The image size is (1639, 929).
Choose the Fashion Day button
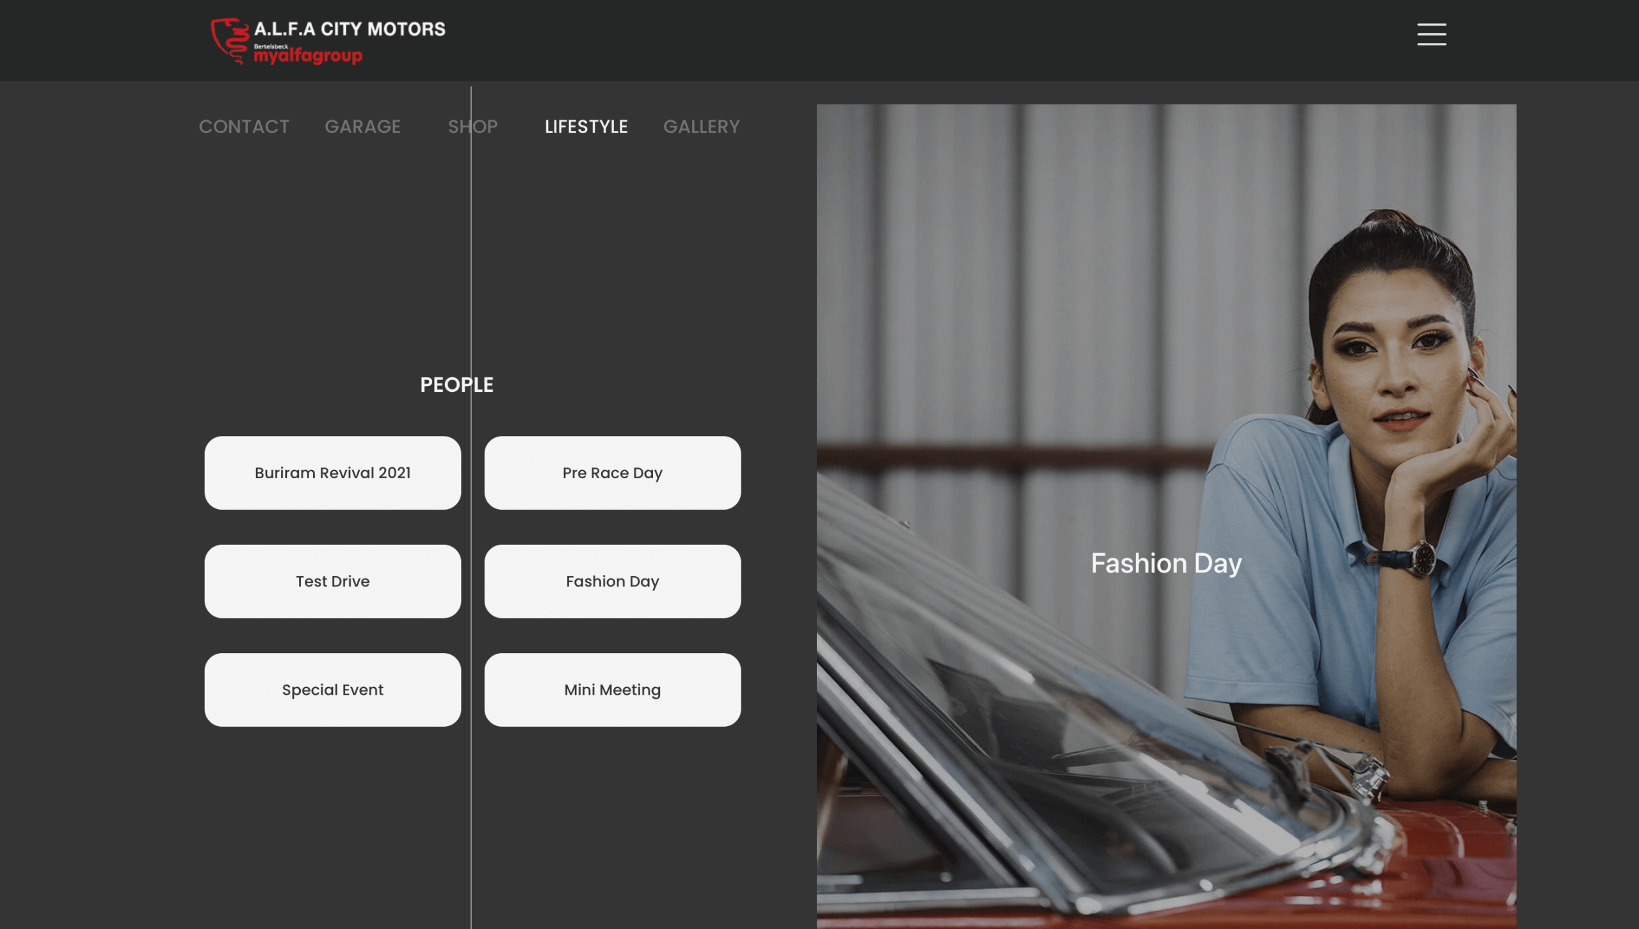click(612, 581)
